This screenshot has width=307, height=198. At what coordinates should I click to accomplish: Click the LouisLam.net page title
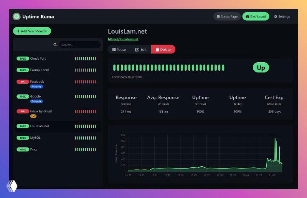click(127, 31)
